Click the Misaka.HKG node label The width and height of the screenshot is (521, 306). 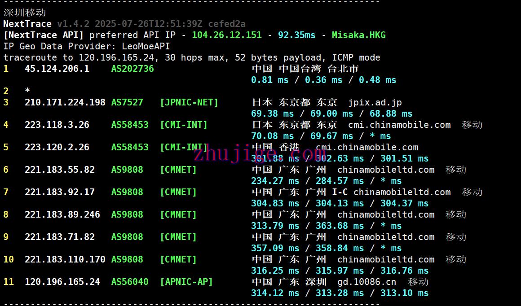(x=358, y=35)
